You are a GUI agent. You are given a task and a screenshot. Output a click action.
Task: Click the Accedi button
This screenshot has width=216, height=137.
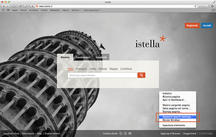207,25
